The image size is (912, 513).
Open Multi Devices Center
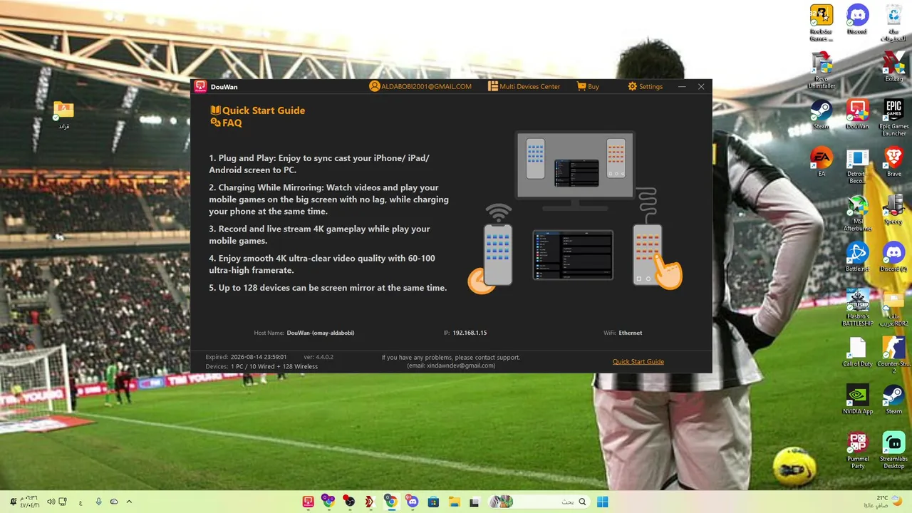pos(524,86)
